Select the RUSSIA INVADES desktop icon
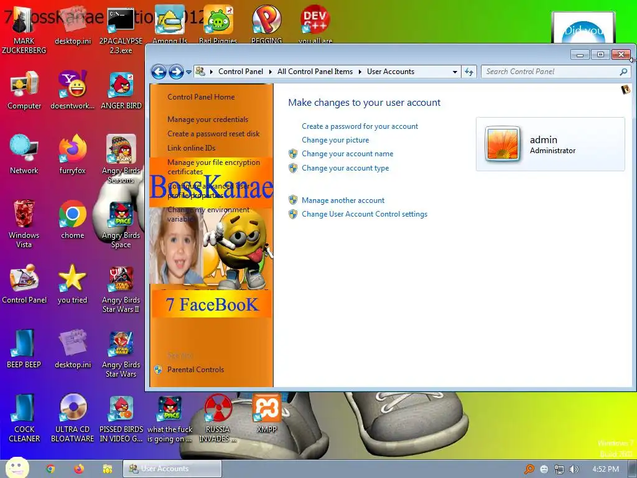Viewport: 637px width, 478px height. 218,418
